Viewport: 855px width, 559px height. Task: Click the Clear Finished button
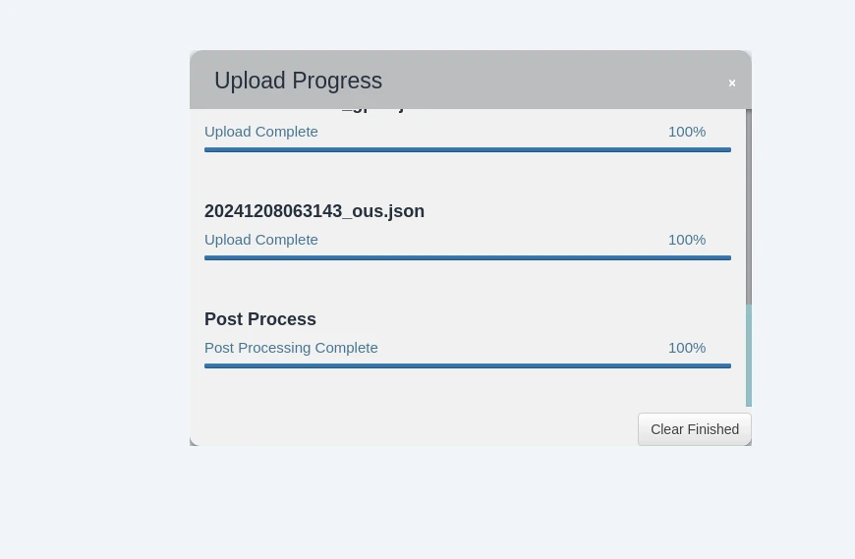tap(695, 429)
